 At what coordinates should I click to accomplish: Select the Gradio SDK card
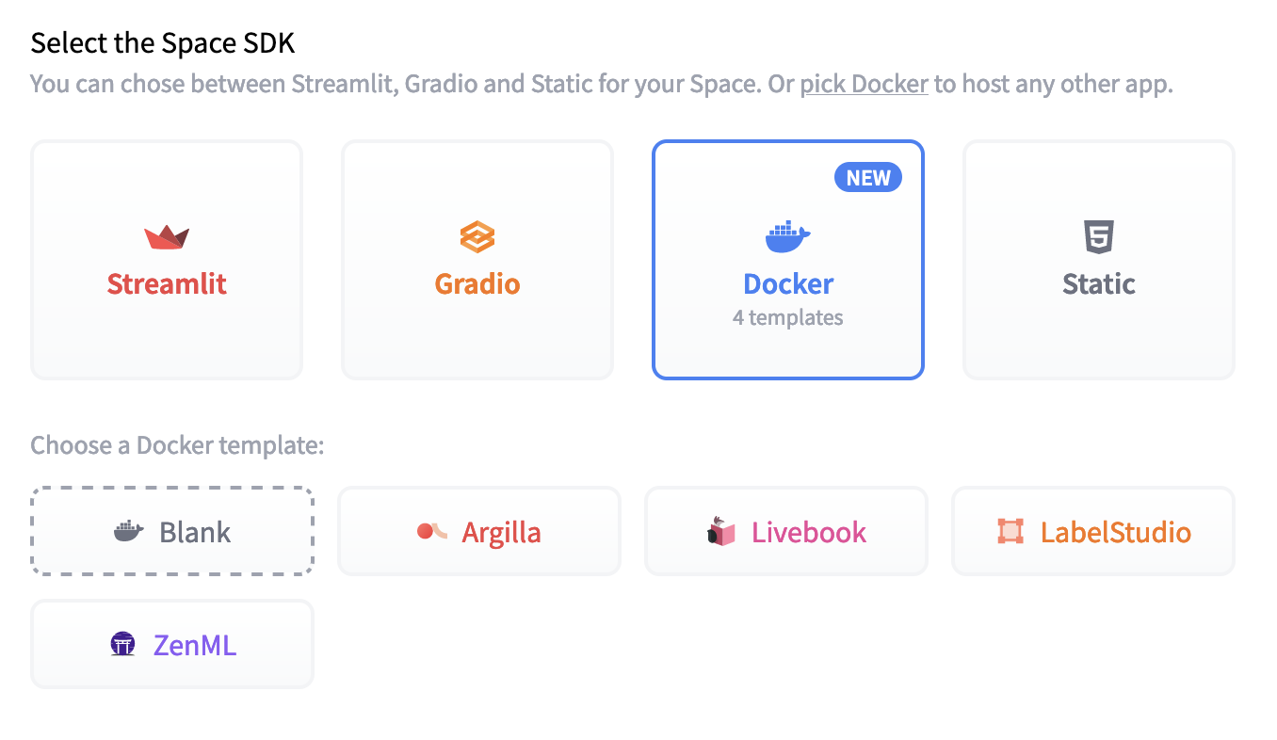click(x=477, y=260)
